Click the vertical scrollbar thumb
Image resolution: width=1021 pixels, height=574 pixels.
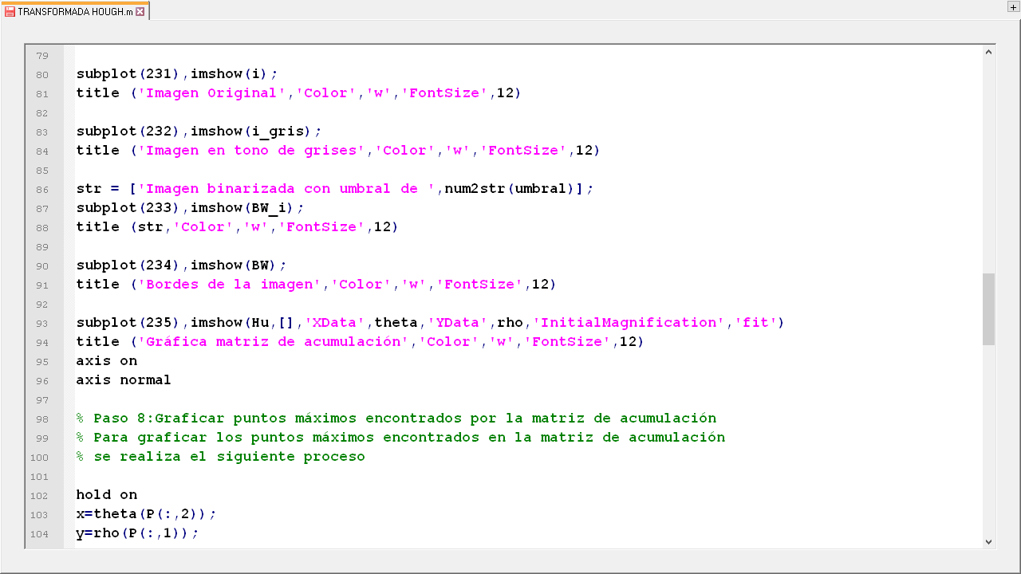coord(988,309)
